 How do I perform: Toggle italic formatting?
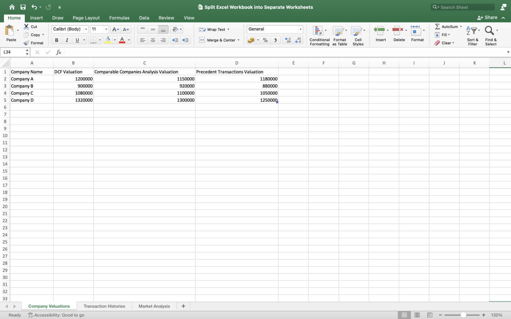point(67,40)
